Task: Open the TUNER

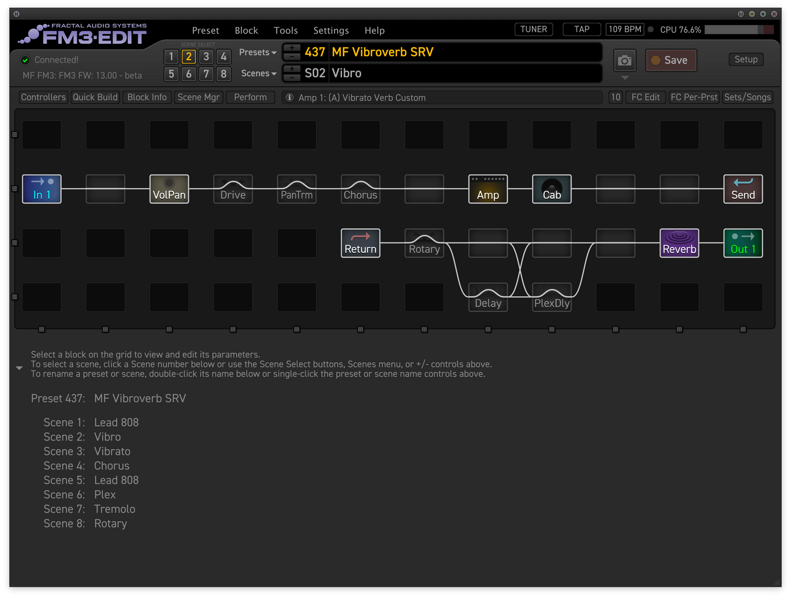Action: pyautogui.click(x=534, y=30)
